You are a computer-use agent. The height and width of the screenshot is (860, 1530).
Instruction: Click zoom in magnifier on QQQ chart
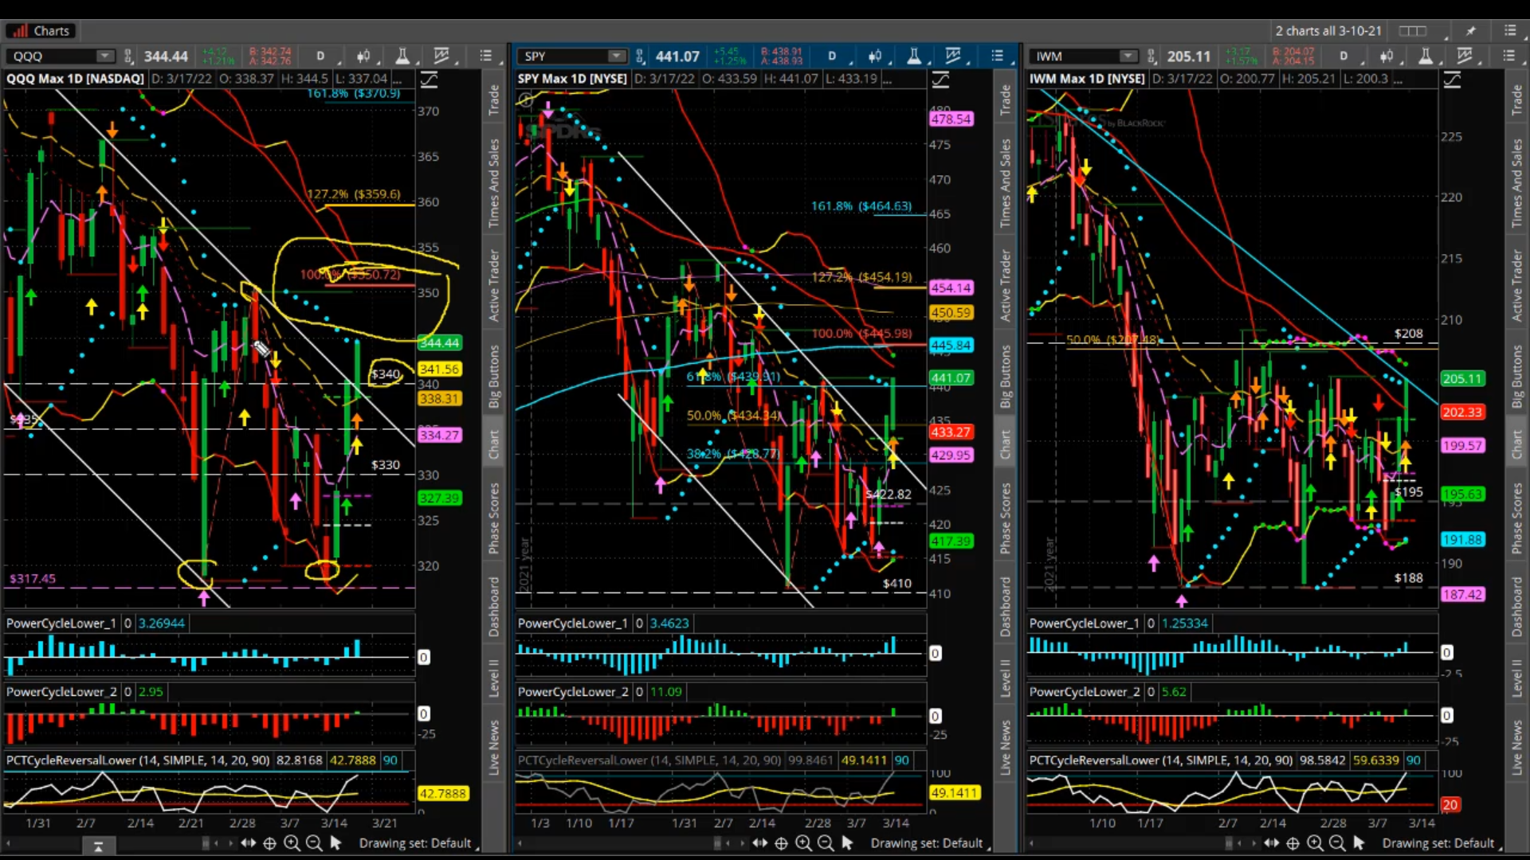(x=292, y=843)
